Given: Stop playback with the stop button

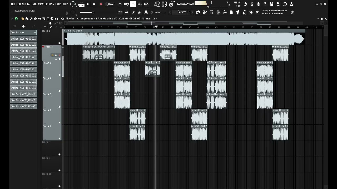Looking at the screenshot, I should tap(94, 4).
